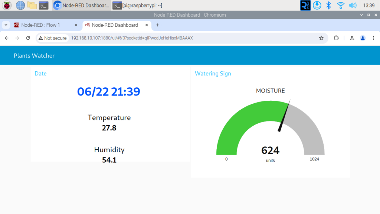Open the user profile icon
The height and width of the screenshot is (214, 380).
[363, 38]
